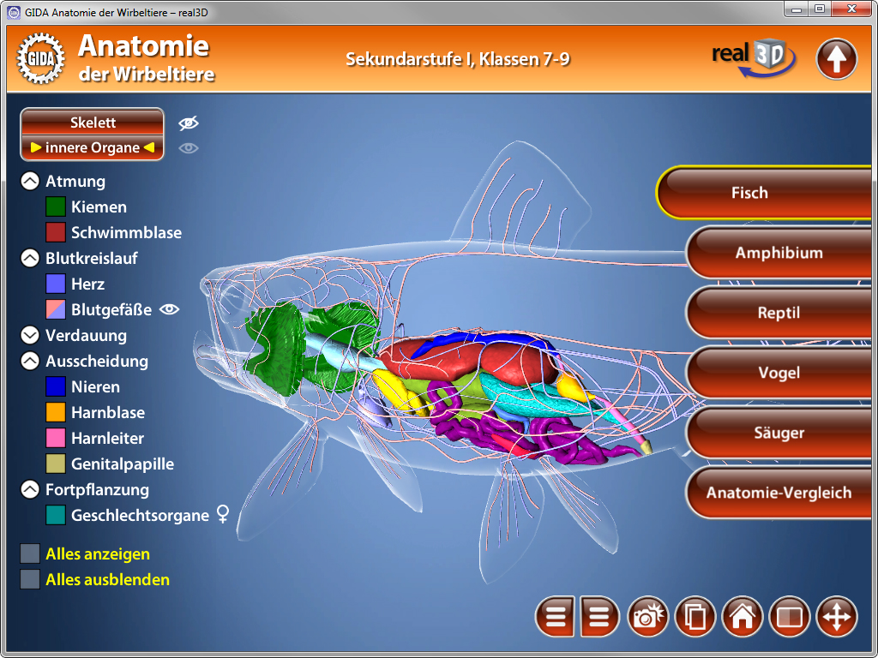Click the copy pages icon
The width and height of the screenshot is (878, 658).
[695, 617]
